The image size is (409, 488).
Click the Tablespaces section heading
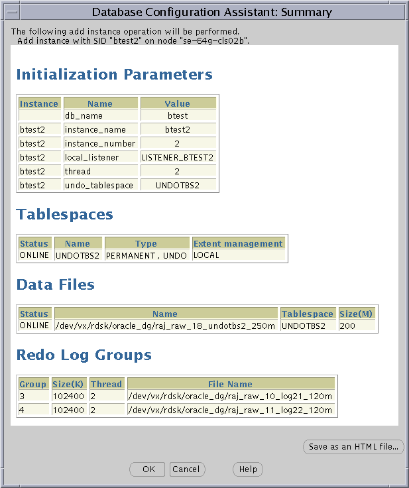[x=64, y=215]
